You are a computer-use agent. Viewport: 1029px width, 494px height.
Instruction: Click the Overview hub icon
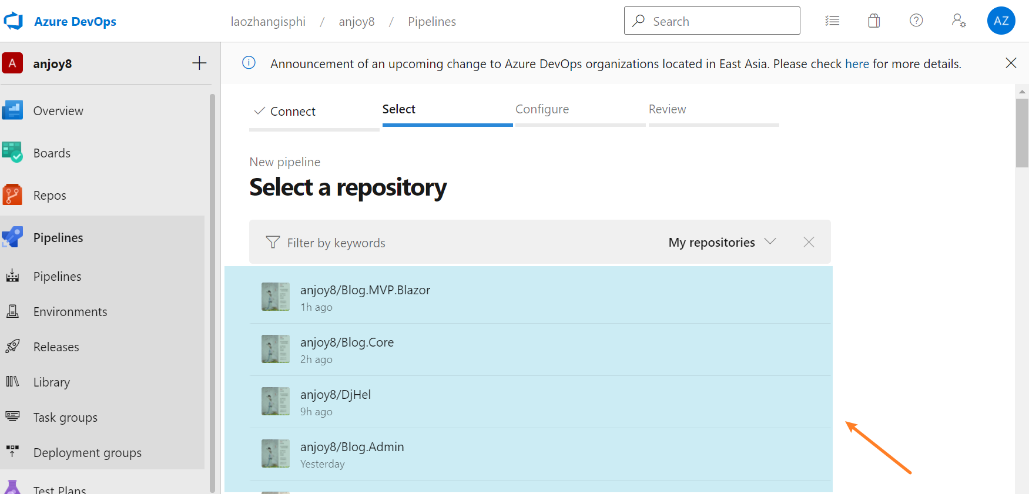point(12,110)
